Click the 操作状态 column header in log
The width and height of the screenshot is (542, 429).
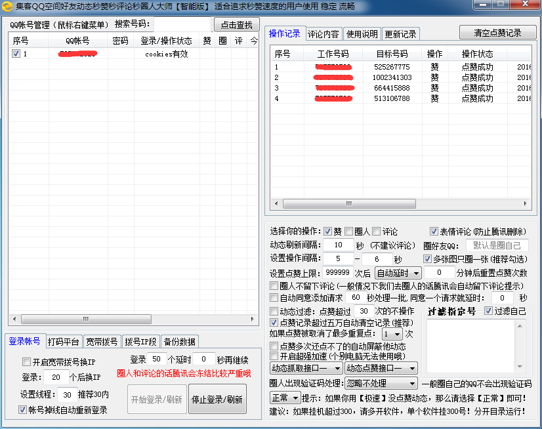pos(477,54)
